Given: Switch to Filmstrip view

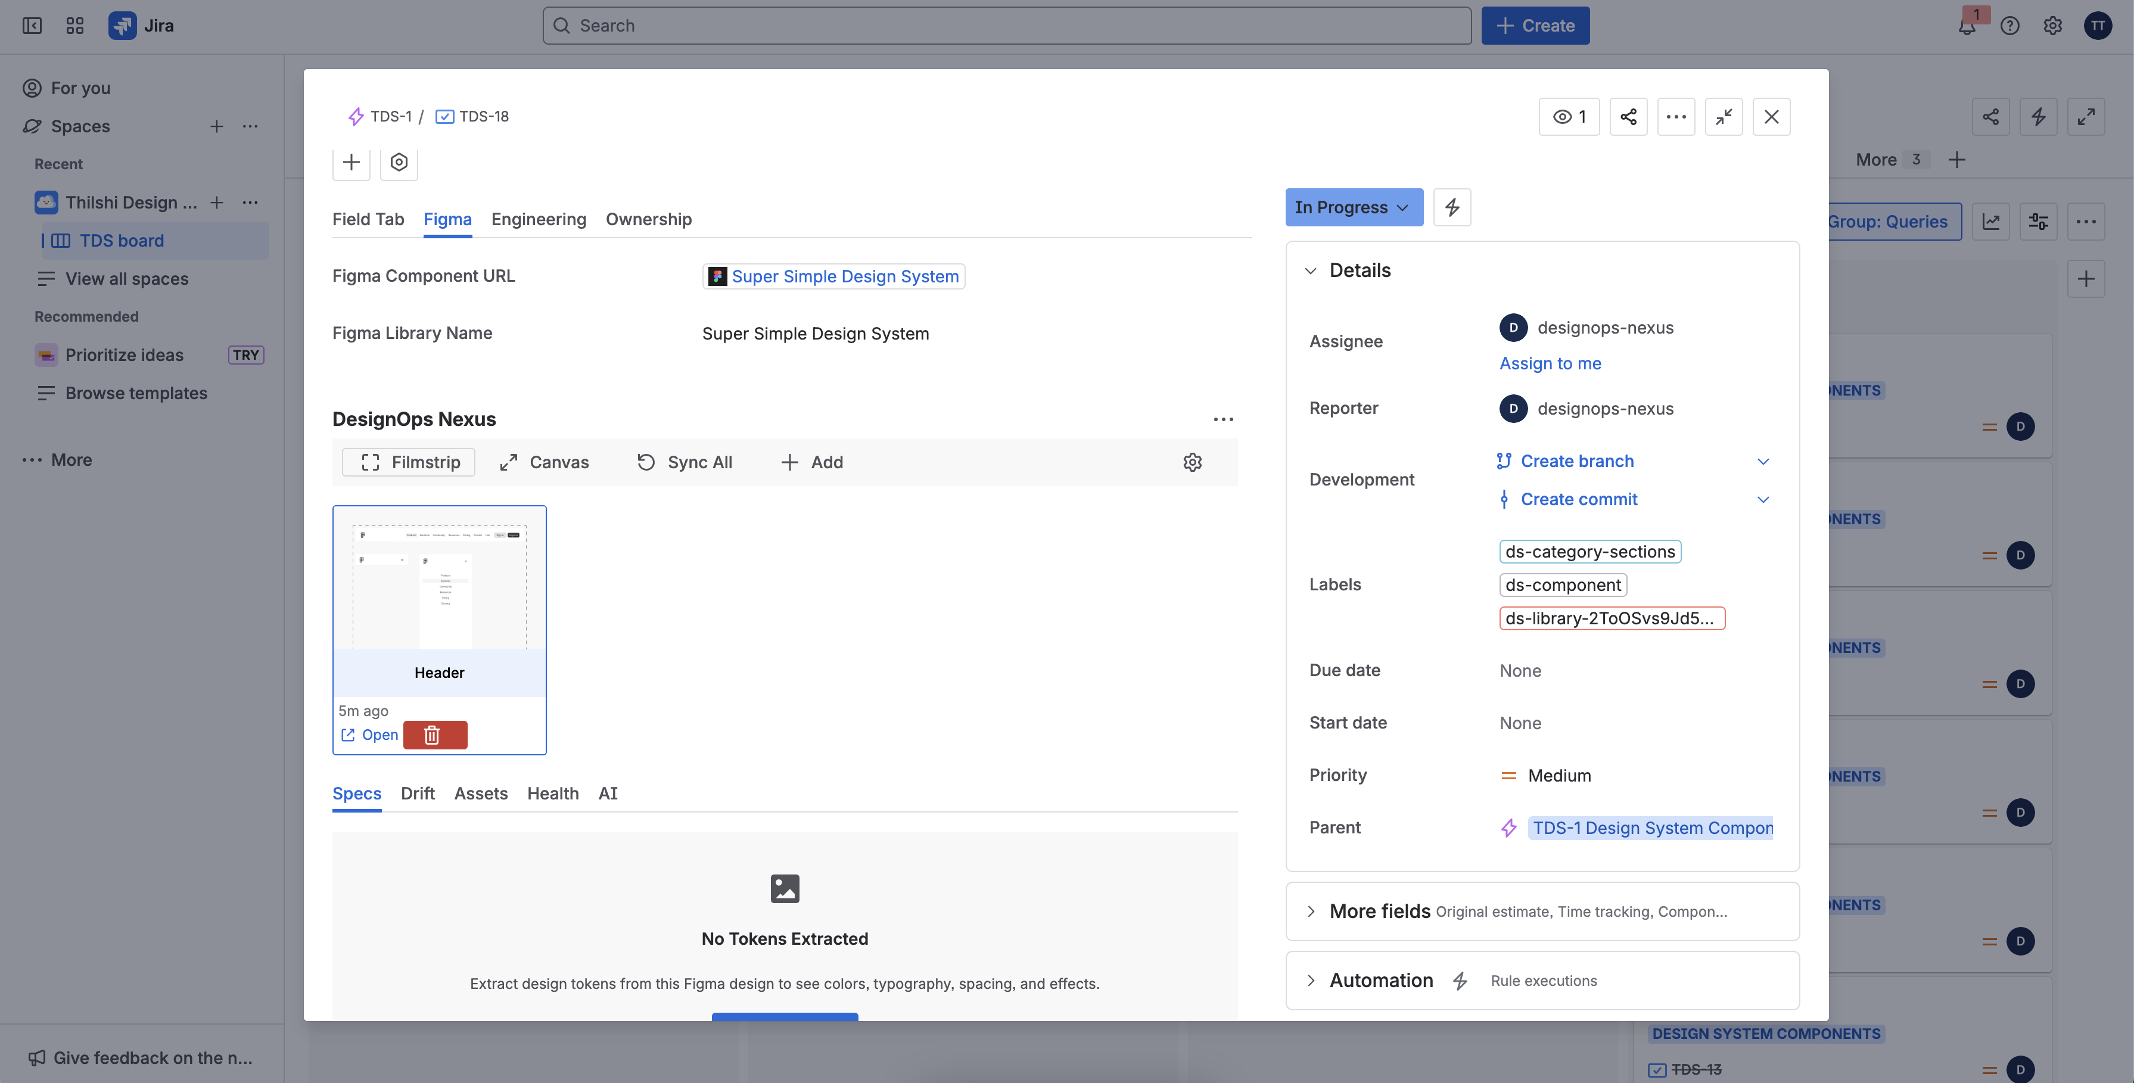Looking at the screenshot, I should point(409,462).
